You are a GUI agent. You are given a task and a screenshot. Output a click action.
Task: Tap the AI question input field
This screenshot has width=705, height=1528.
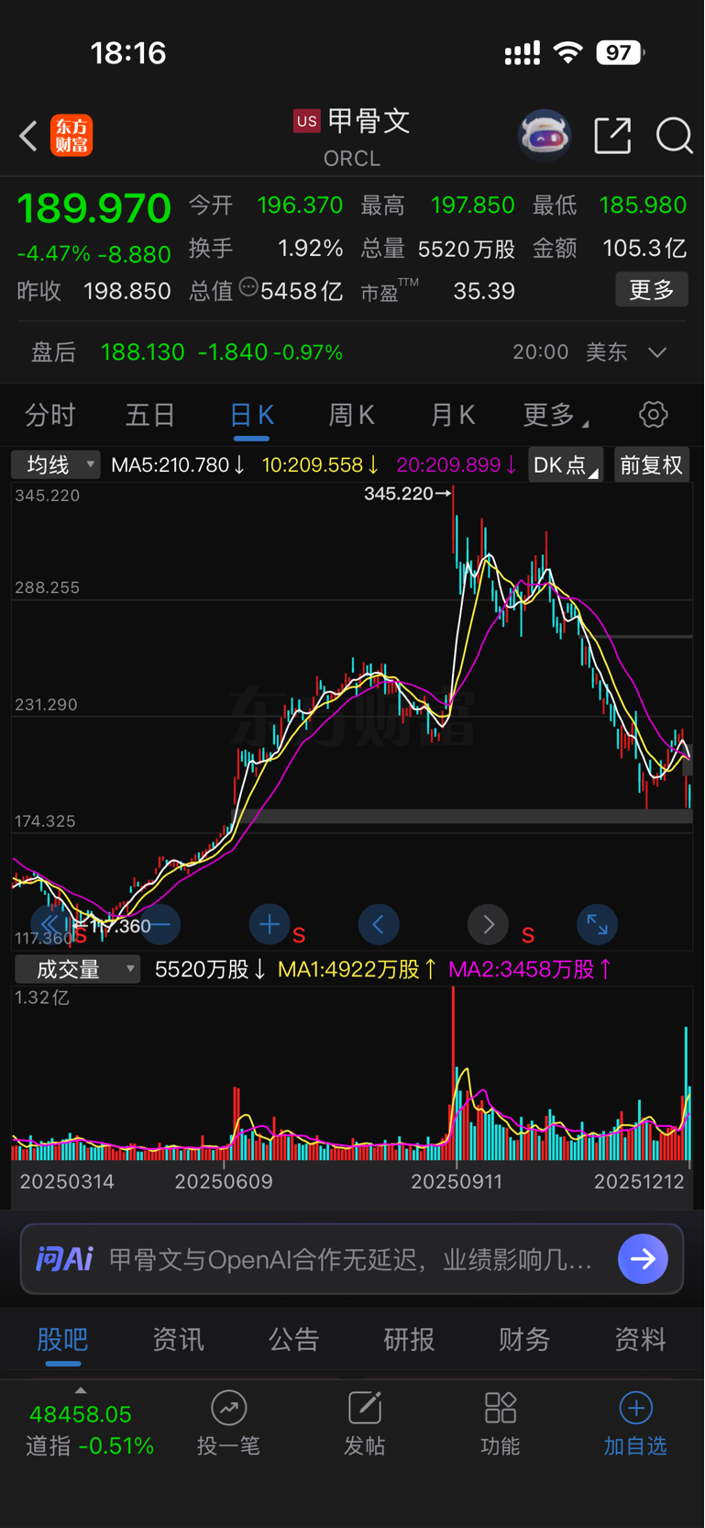point(352,1258)
